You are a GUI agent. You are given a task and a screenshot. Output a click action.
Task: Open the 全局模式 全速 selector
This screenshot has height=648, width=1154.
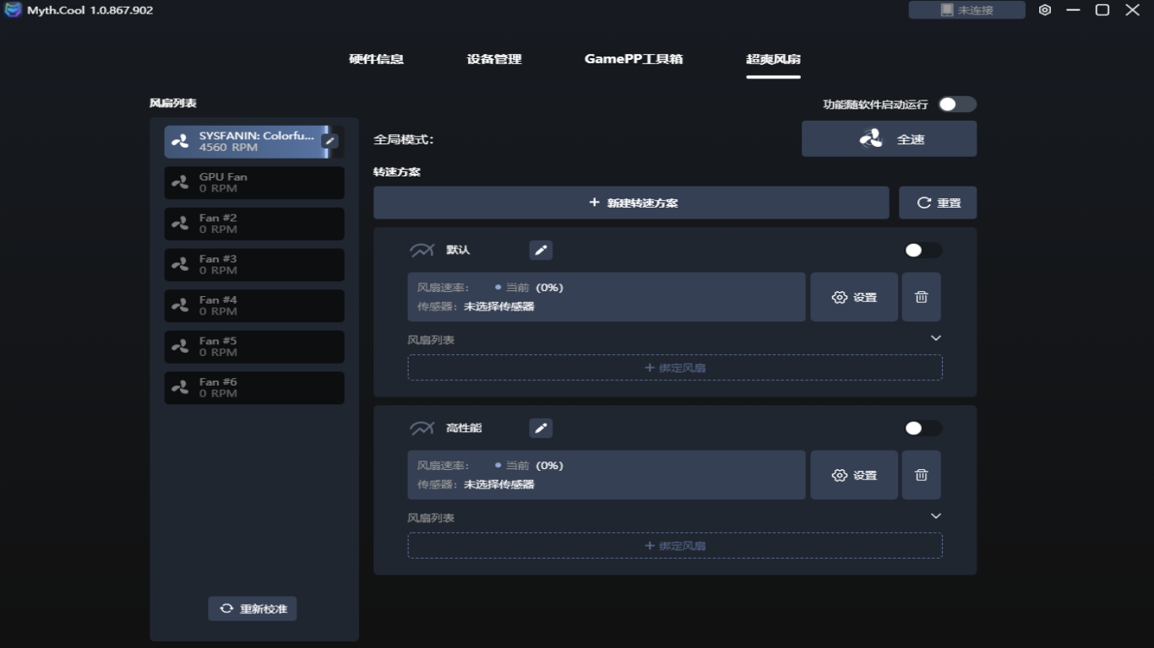[889, 138]
